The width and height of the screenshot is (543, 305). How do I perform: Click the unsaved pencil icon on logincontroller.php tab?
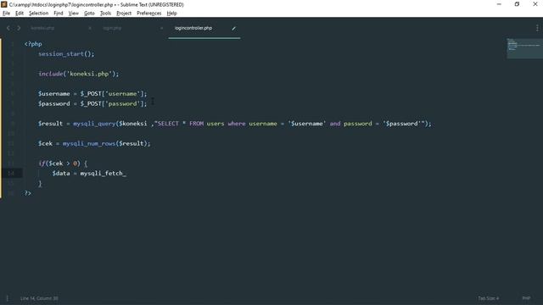click(234, 28)
